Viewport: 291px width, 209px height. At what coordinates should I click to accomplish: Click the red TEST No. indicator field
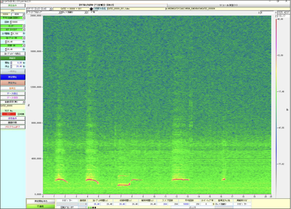[9, 114]
